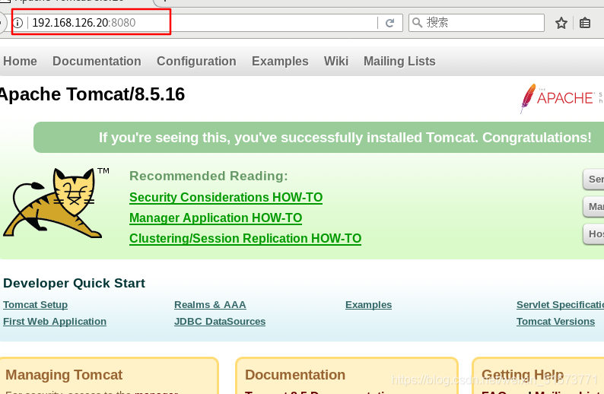Viewport: 604px width, 394px height.
Task: Open the Mailing Lists navigation item
Action: [399, 62]
